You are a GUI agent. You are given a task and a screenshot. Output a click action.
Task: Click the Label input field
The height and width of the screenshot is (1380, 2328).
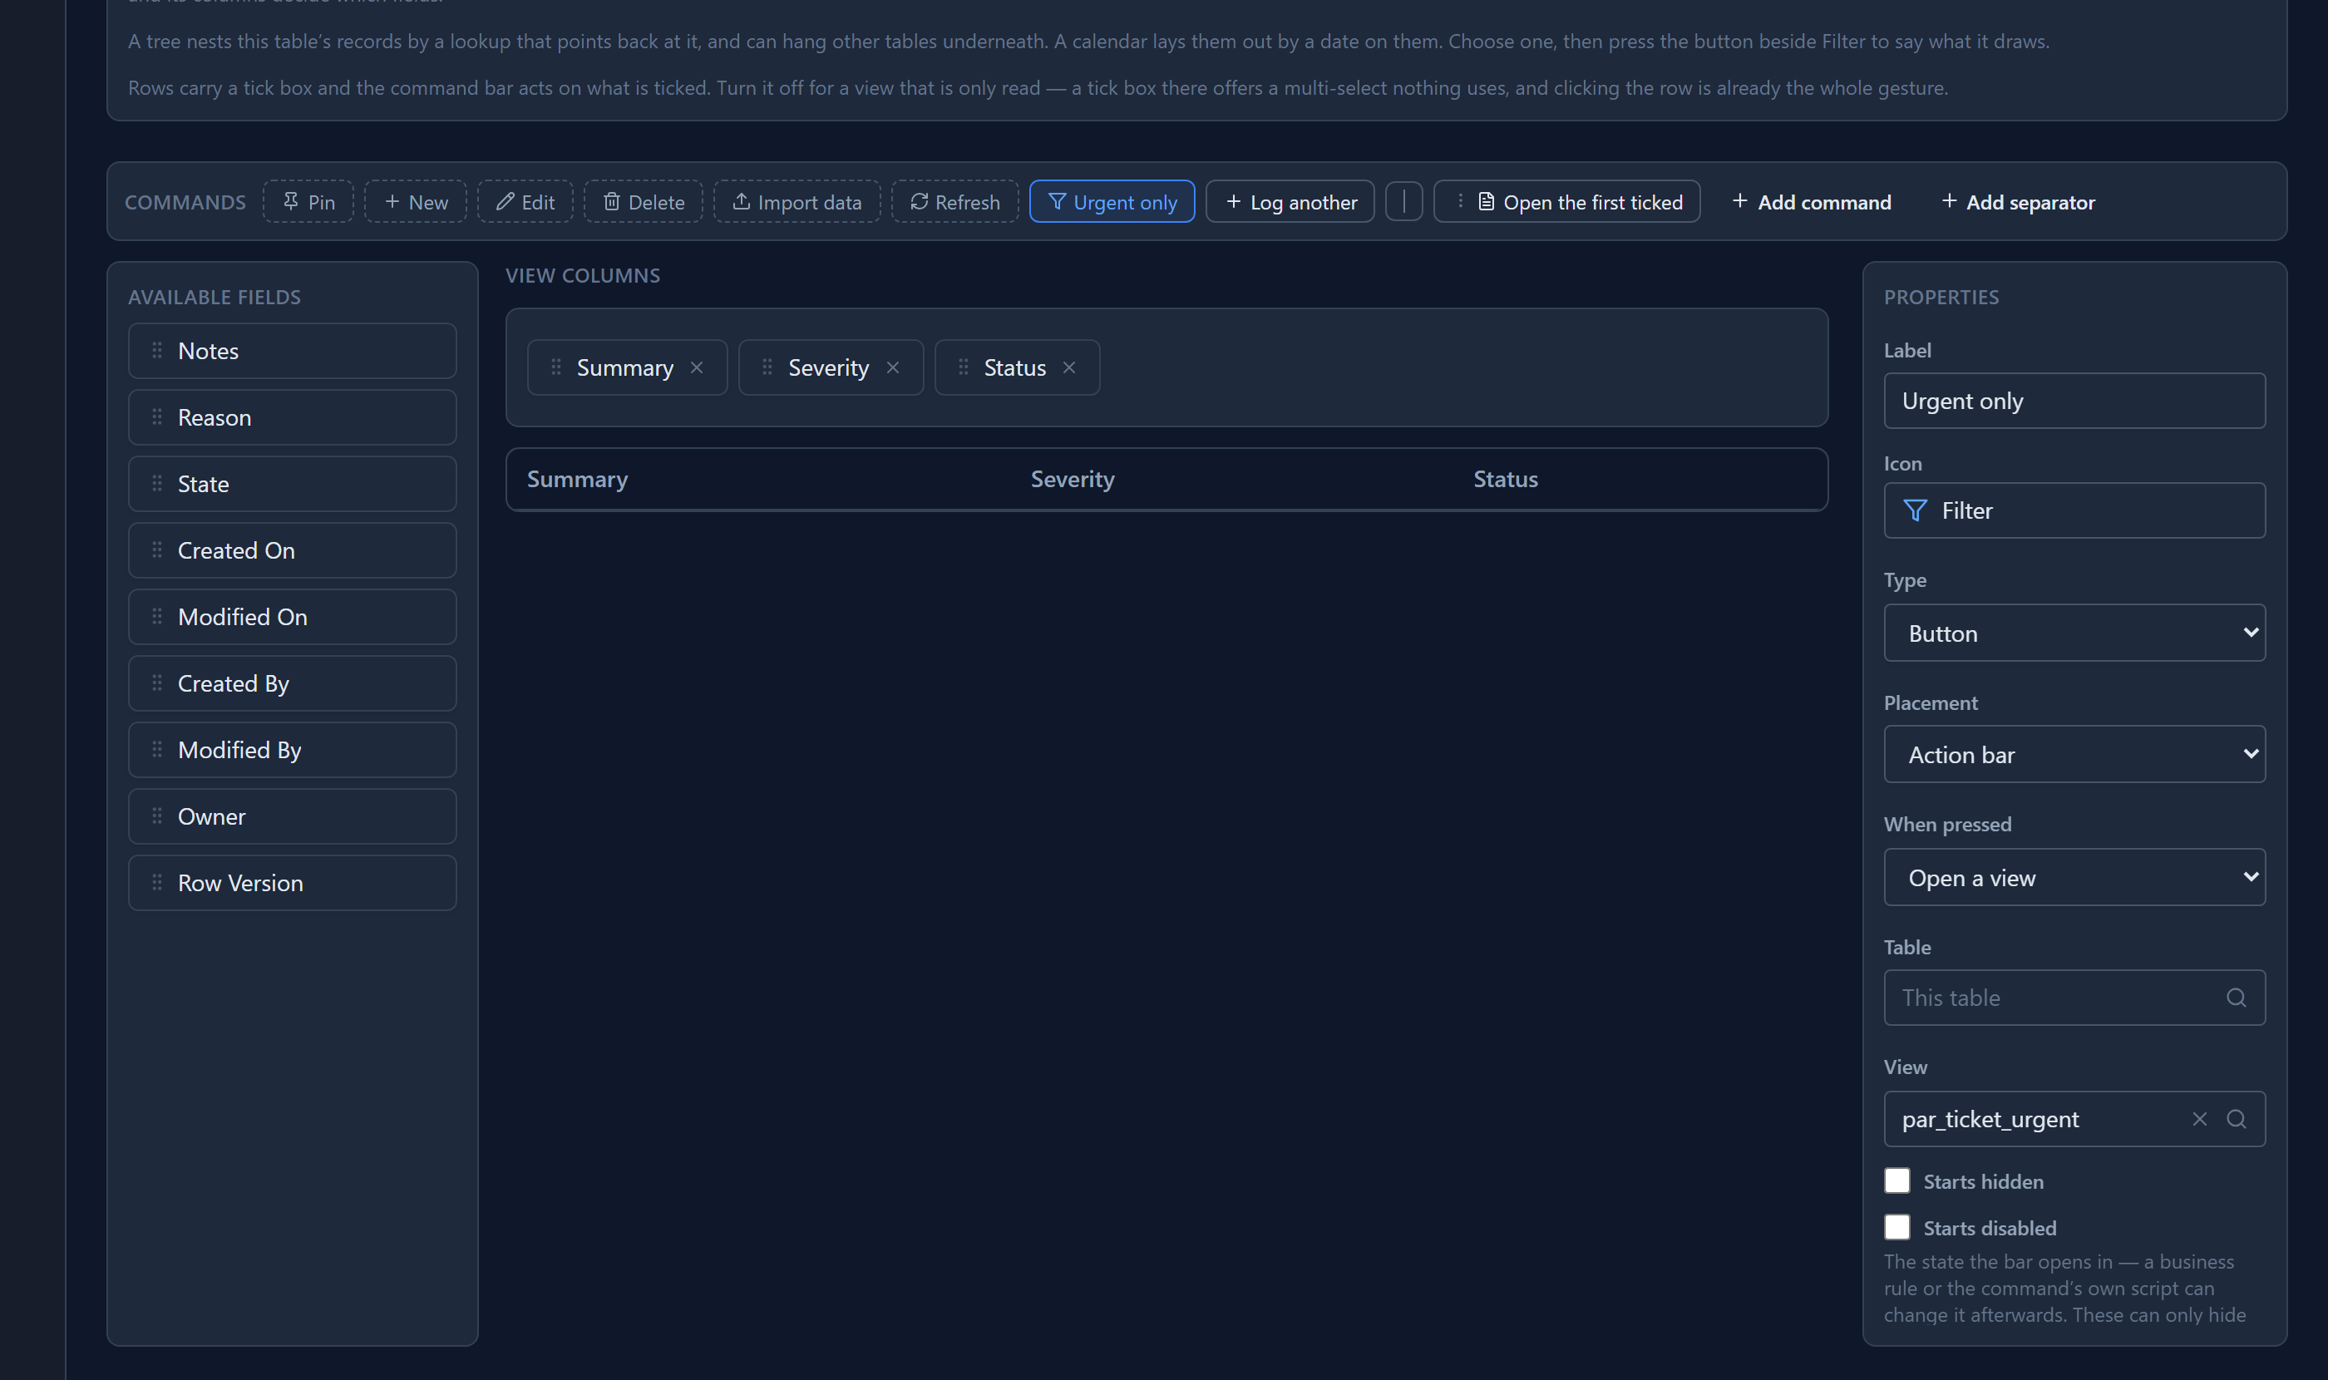[2074, 401]
